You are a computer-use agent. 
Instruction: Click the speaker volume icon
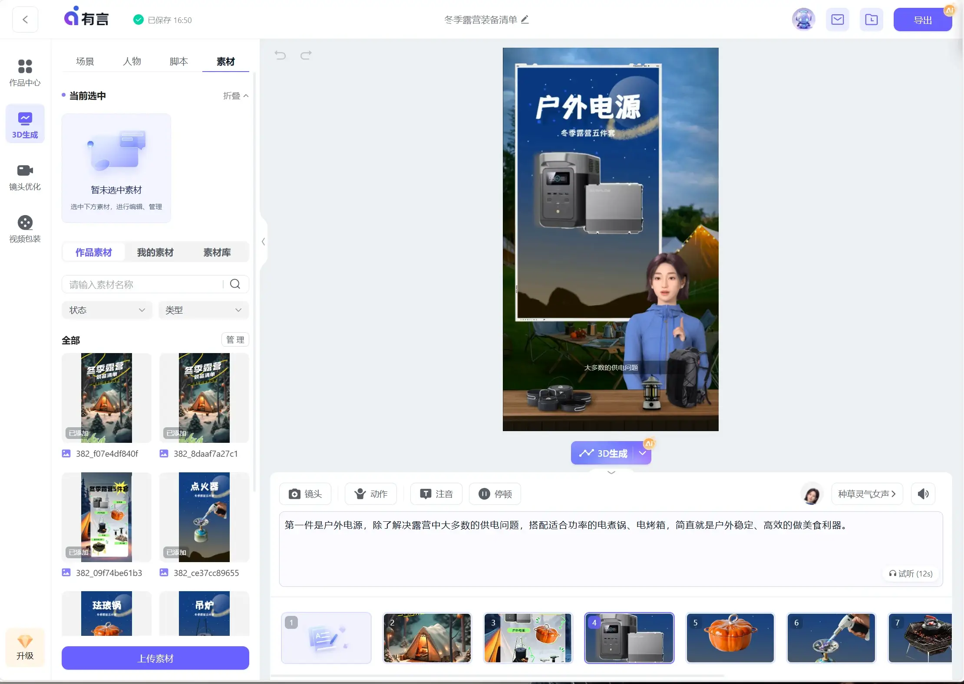[x=923, y=494]
